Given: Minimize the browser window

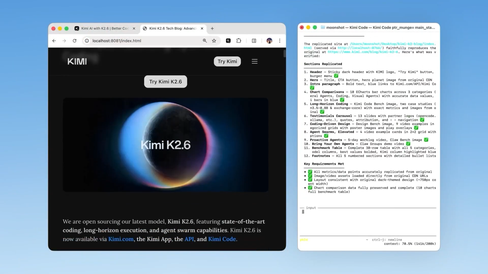Looking at the screenshot, I should (60, 29).
